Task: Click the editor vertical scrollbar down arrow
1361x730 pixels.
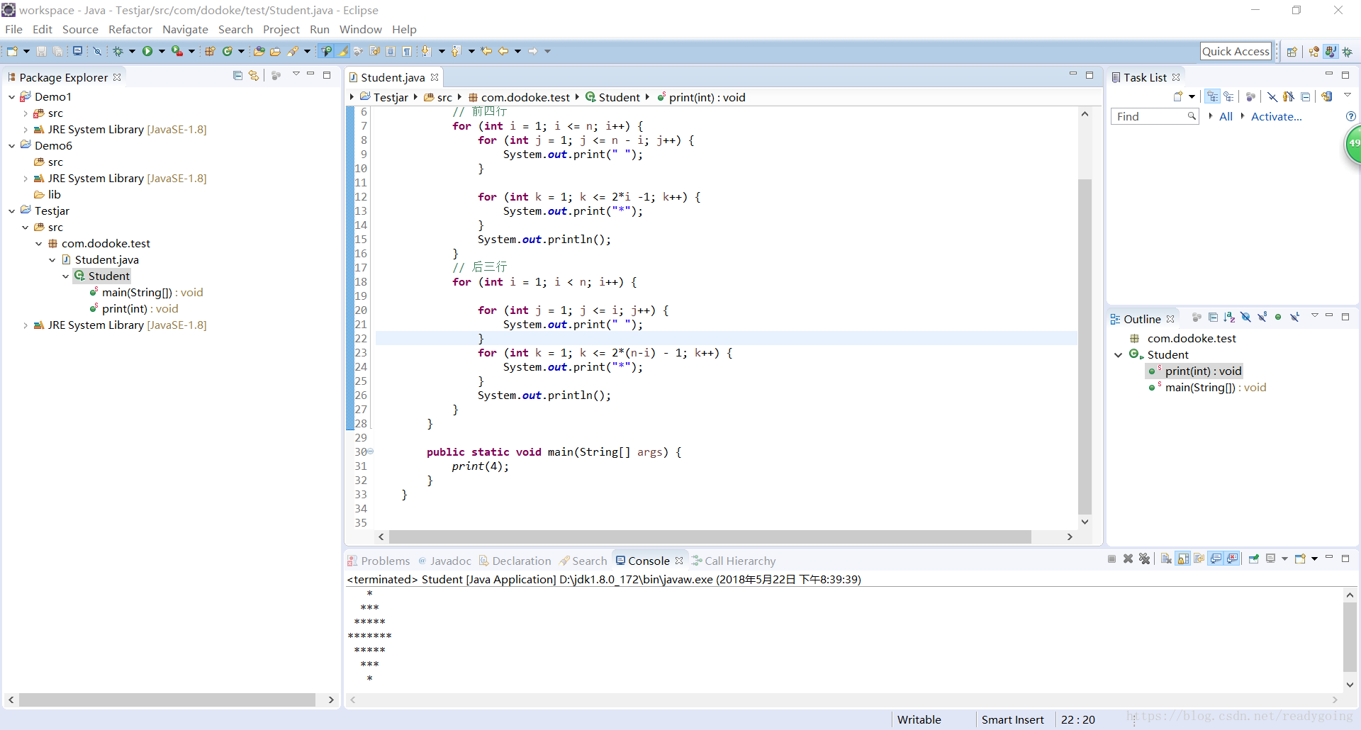Action: pyautogui.click(x=1085, y=522)
